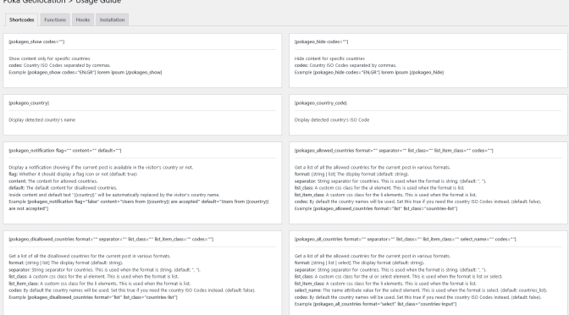Click 'Get a list of all the disallowed countries' text
569x315 pixels.
[90, 256]
